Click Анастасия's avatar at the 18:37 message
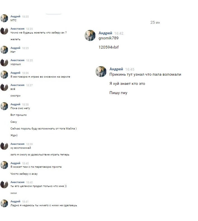 click(x=4, y=87)
